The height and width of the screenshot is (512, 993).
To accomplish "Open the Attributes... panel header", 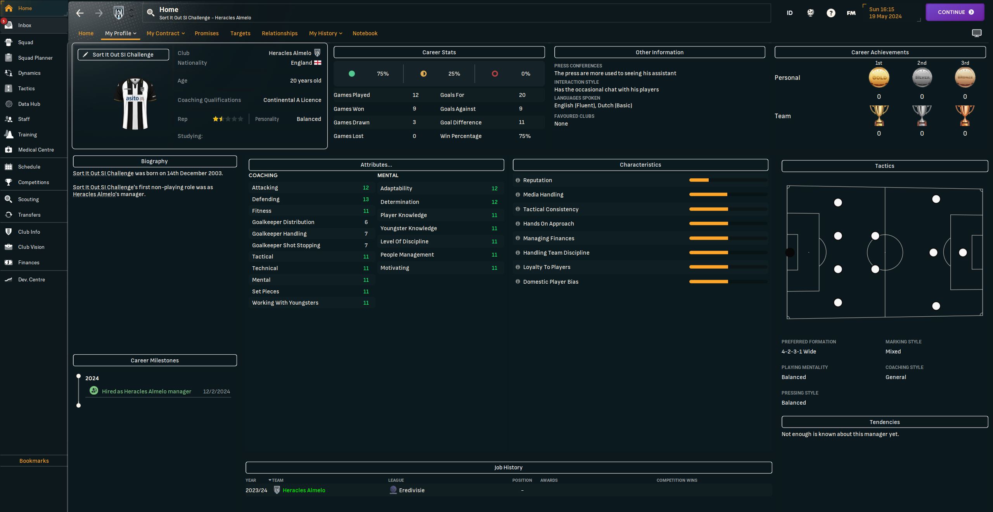I will pos(376,165).
